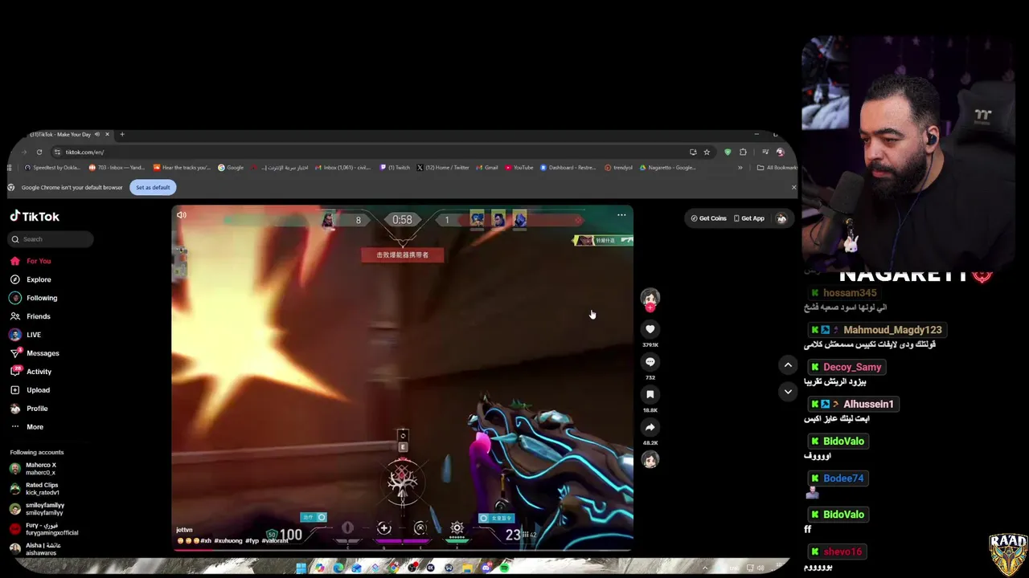
Task: Open the Explore page
Action: pyautogui.click(x=31, y=279)
